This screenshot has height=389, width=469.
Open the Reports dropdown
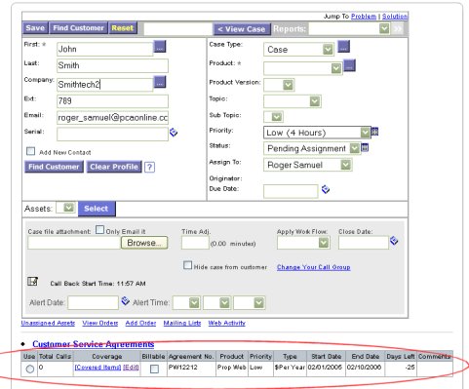[x=349, y=29]
